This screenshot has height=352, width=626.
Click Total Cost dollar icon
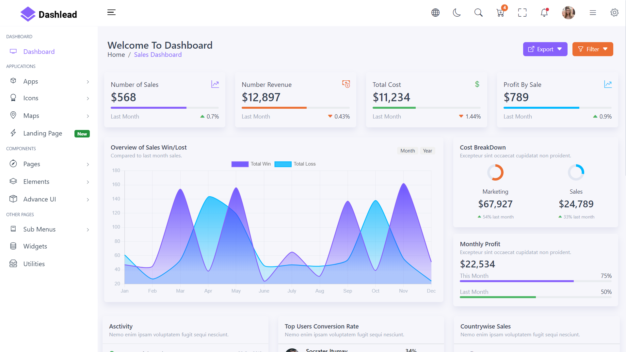click(477, 84)
